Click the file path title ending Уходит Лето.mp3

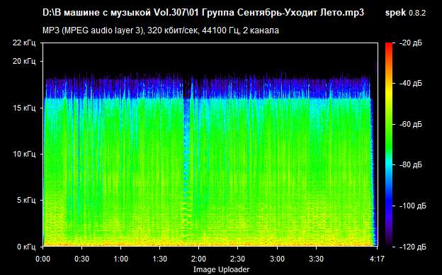click(x=203, y=13)
